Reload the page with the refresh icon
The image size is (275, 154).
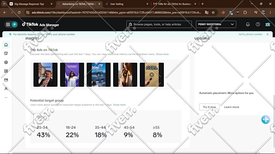coord(19,12)
